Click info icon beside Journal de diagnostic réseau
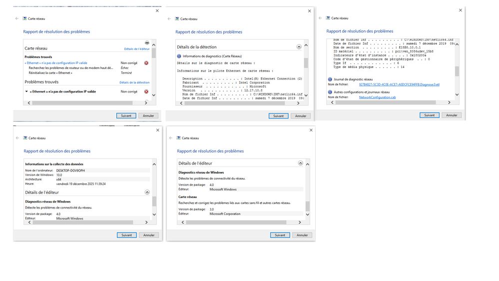499x281 pixels. 330,79
